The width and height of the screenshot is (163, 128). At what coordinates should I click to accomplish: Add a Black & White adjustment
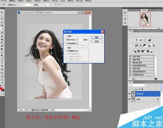click(145, 45)
